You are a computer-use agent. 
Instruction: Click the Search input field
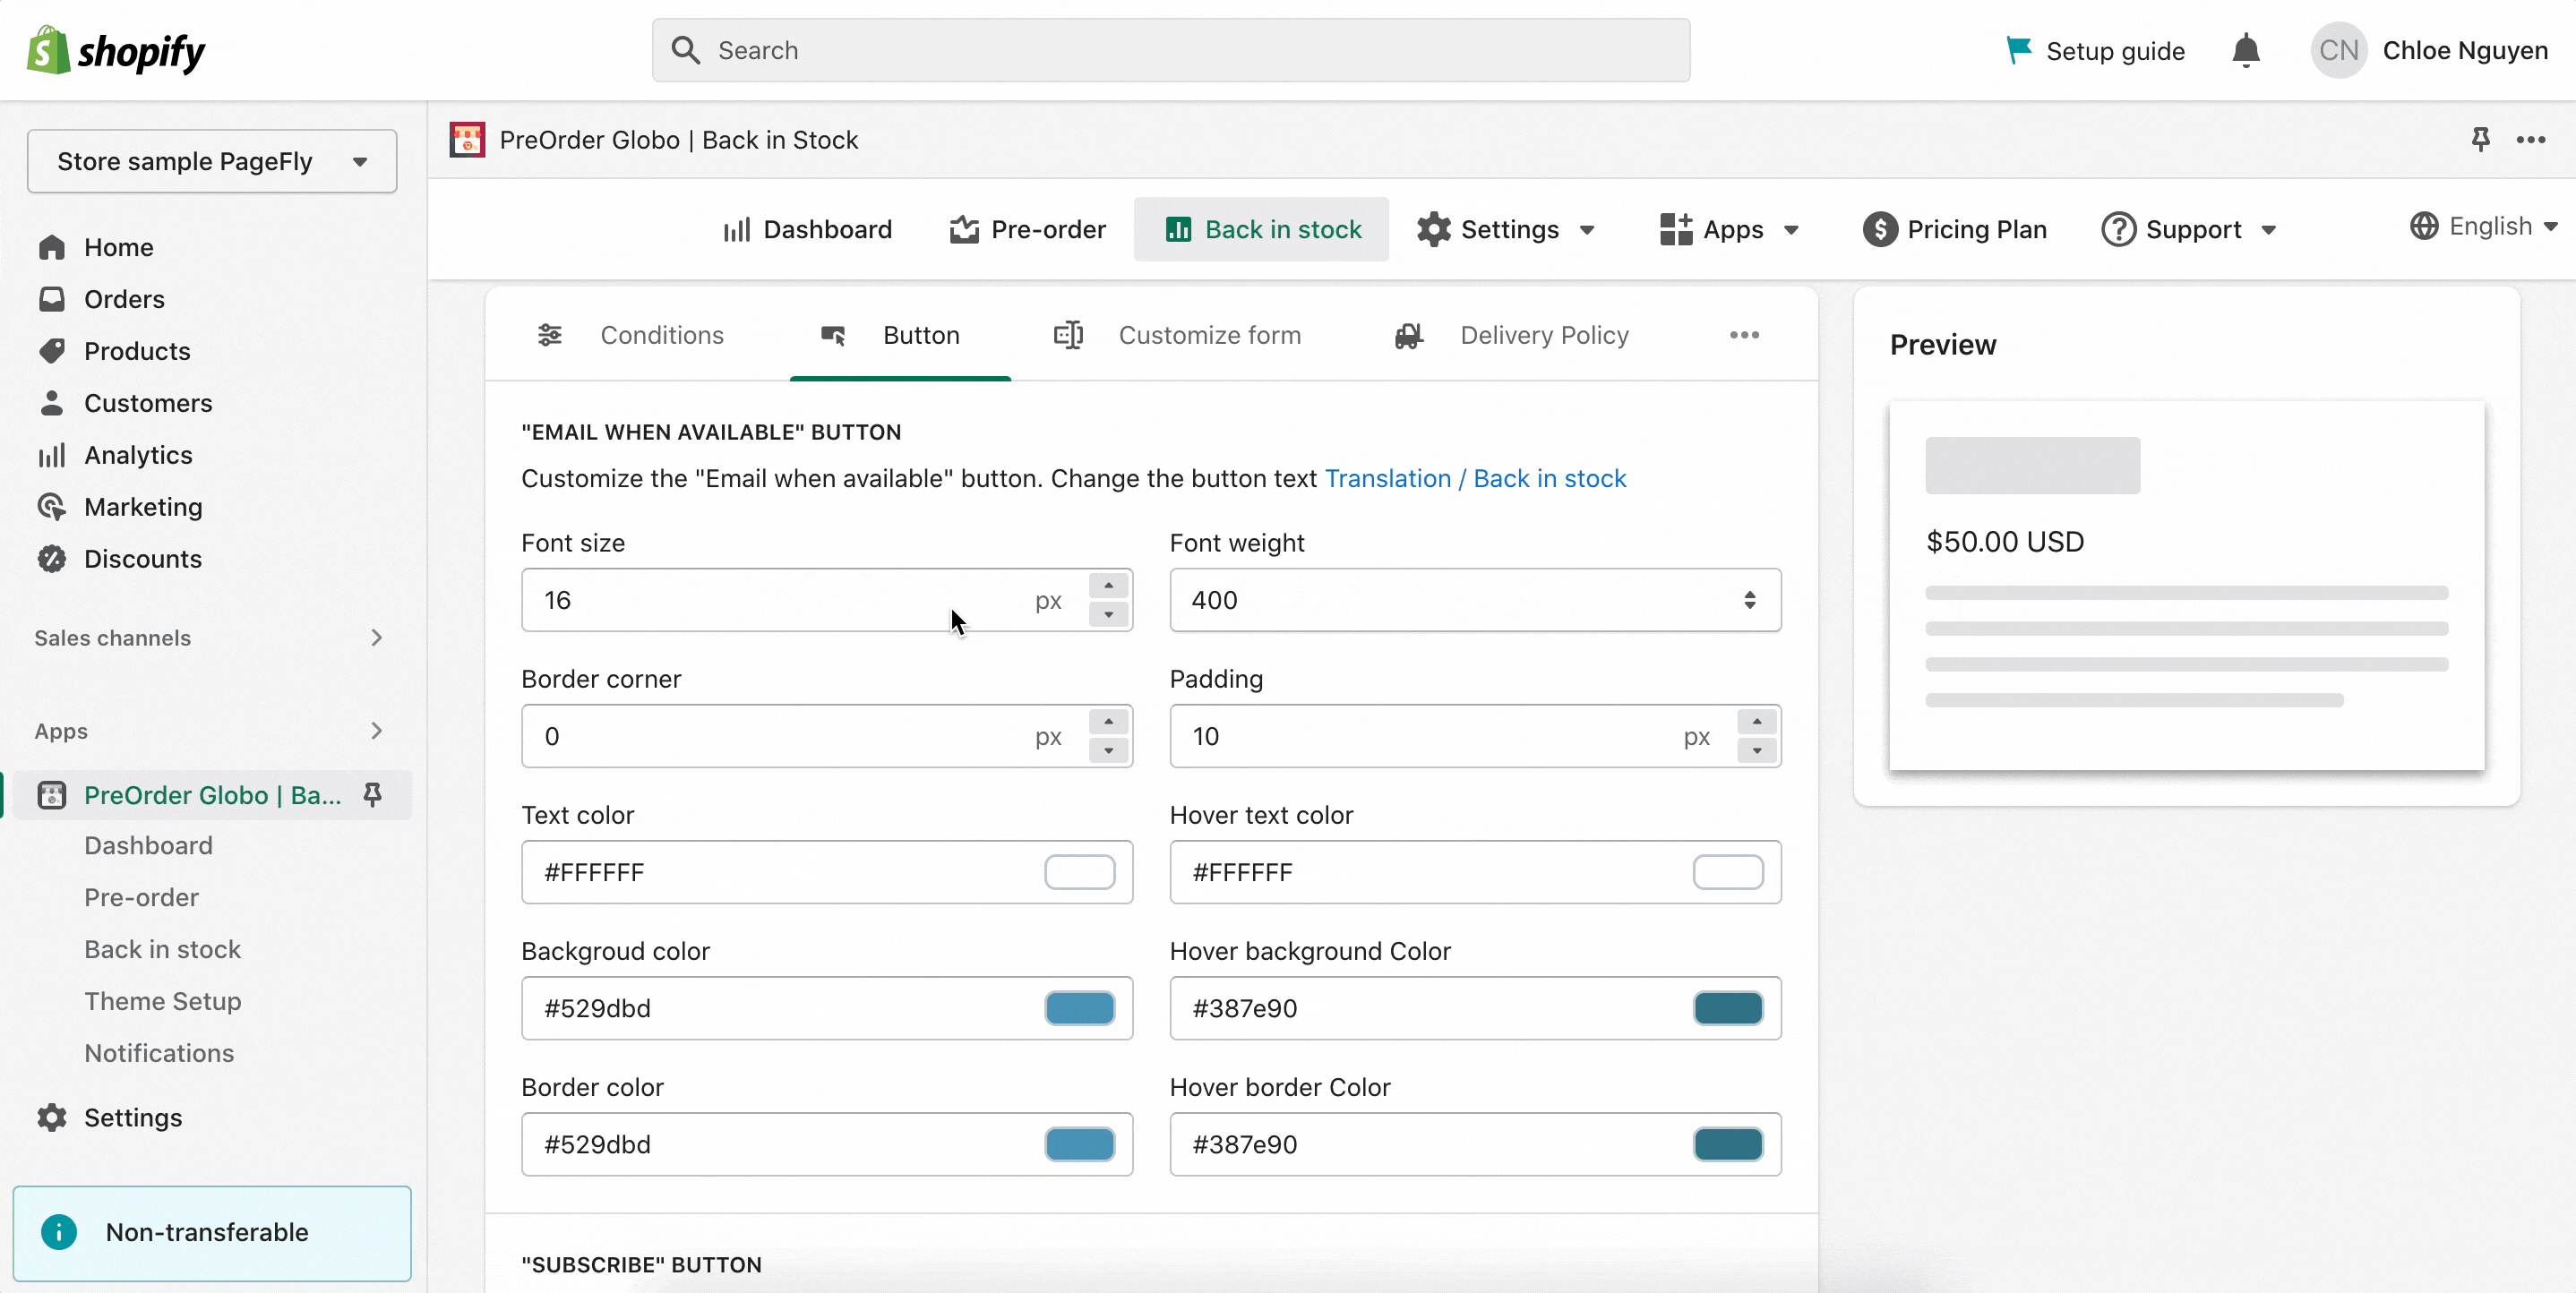tap(1171, 50)
